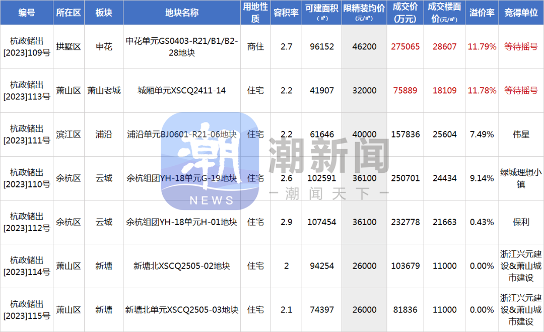Click the red 275065 price cell

coord(405,46)
